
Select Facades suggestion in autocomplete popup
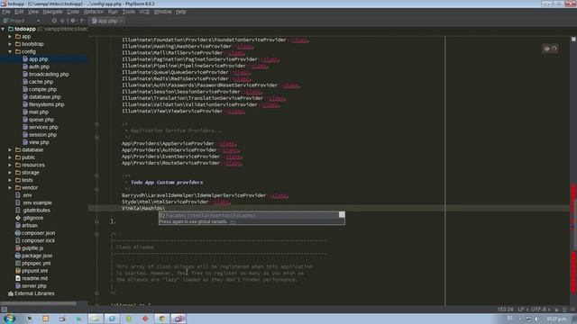point(252,215)
